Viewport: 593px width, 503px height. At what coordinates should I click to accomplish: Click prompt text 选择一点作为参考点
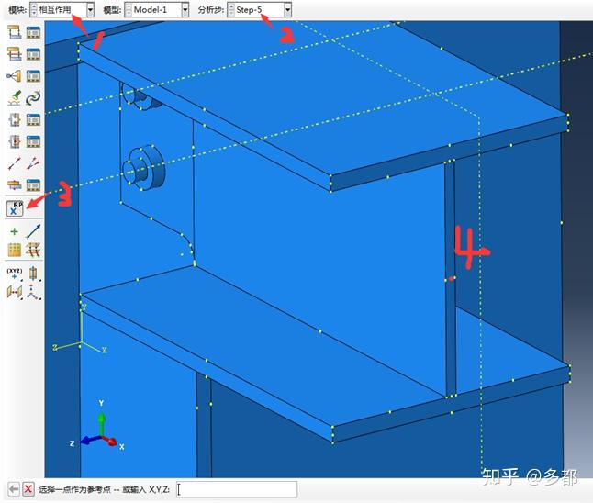click(x=74, y=489)
